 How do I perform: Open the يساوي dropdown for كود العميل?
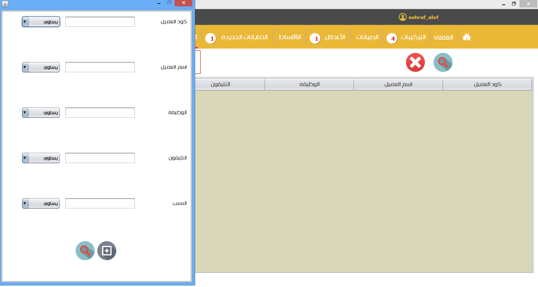pos(41,22)
